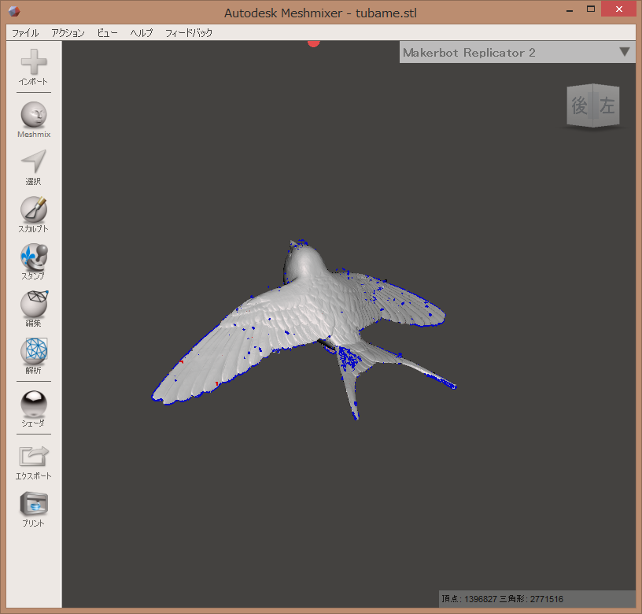The height and width of the screenshot is (614, 642).
Task: Activate the Select (選択) arrow tool
Action: [34, 162]
